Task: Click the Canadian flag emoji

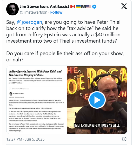Action: (x=73, y=7)
